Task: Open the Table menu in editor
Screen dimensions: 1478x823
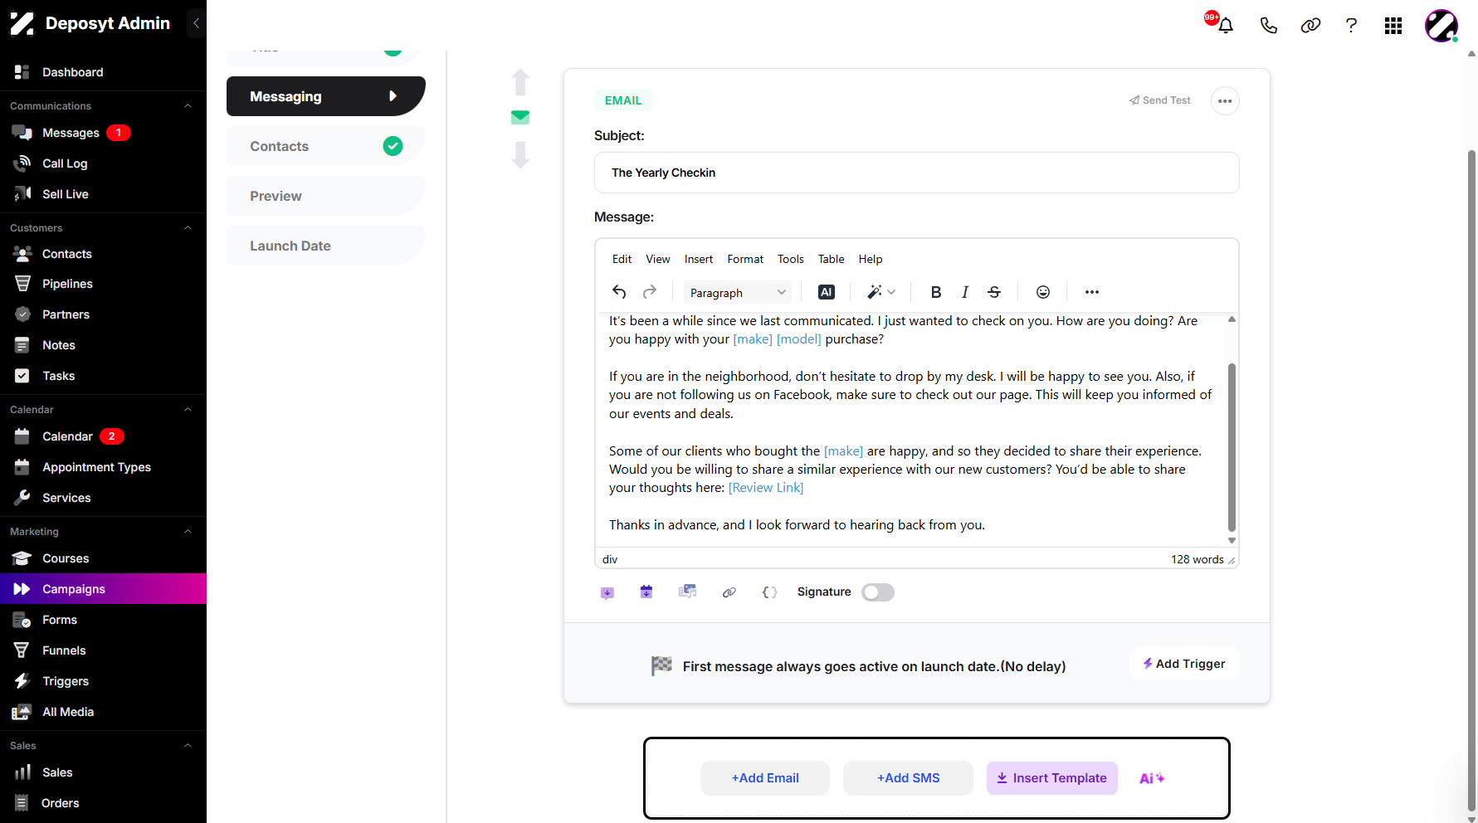Action: pyautogui.click(x=831, y=259)
